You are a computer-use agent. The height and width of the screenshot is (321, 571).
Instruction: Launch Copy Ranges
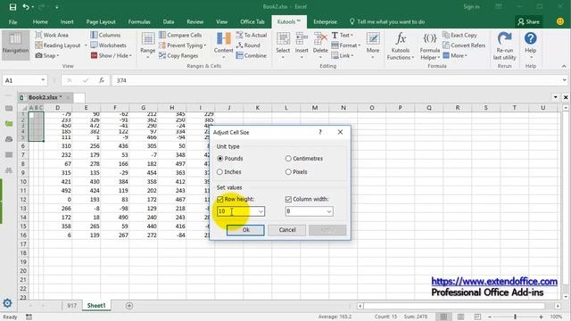click(178, 55)
